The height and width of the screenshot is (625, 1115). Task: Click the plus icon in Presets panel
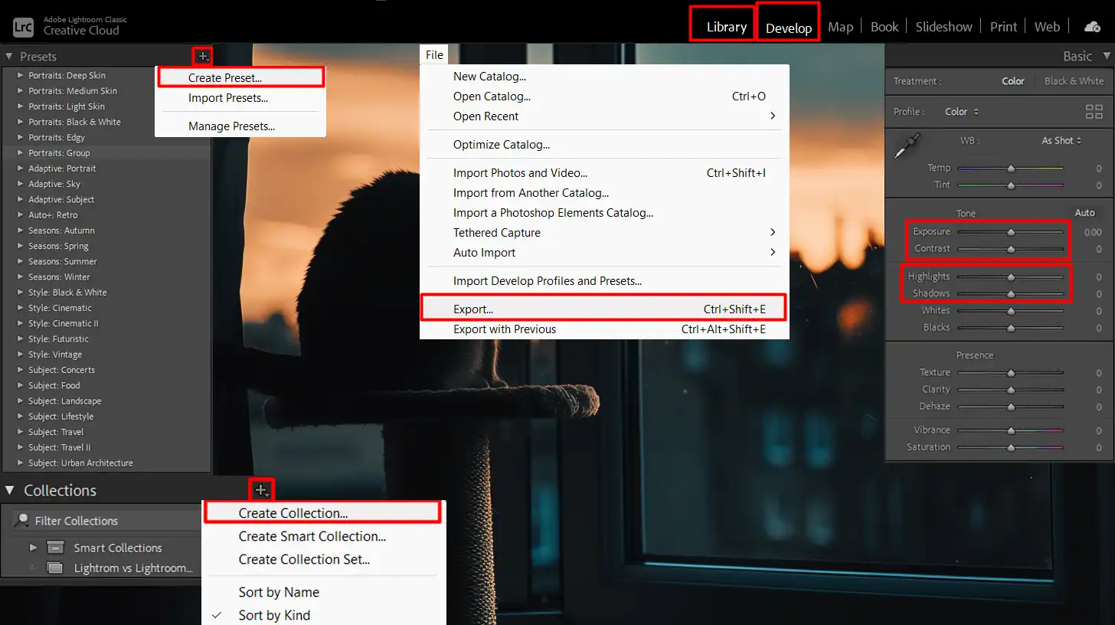coord(202,56)
